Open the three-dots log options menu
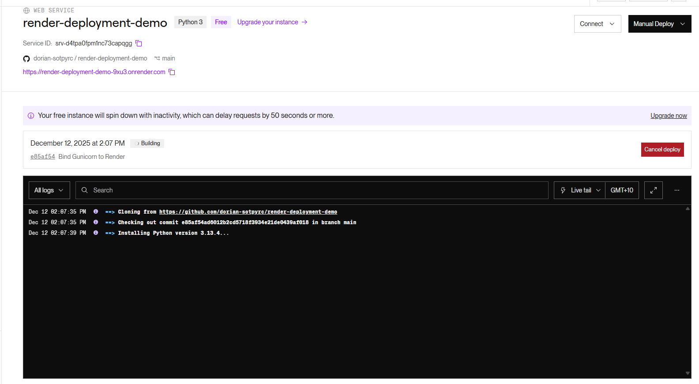The width and height of the screenshot is (699, 384). pos(677,190)
